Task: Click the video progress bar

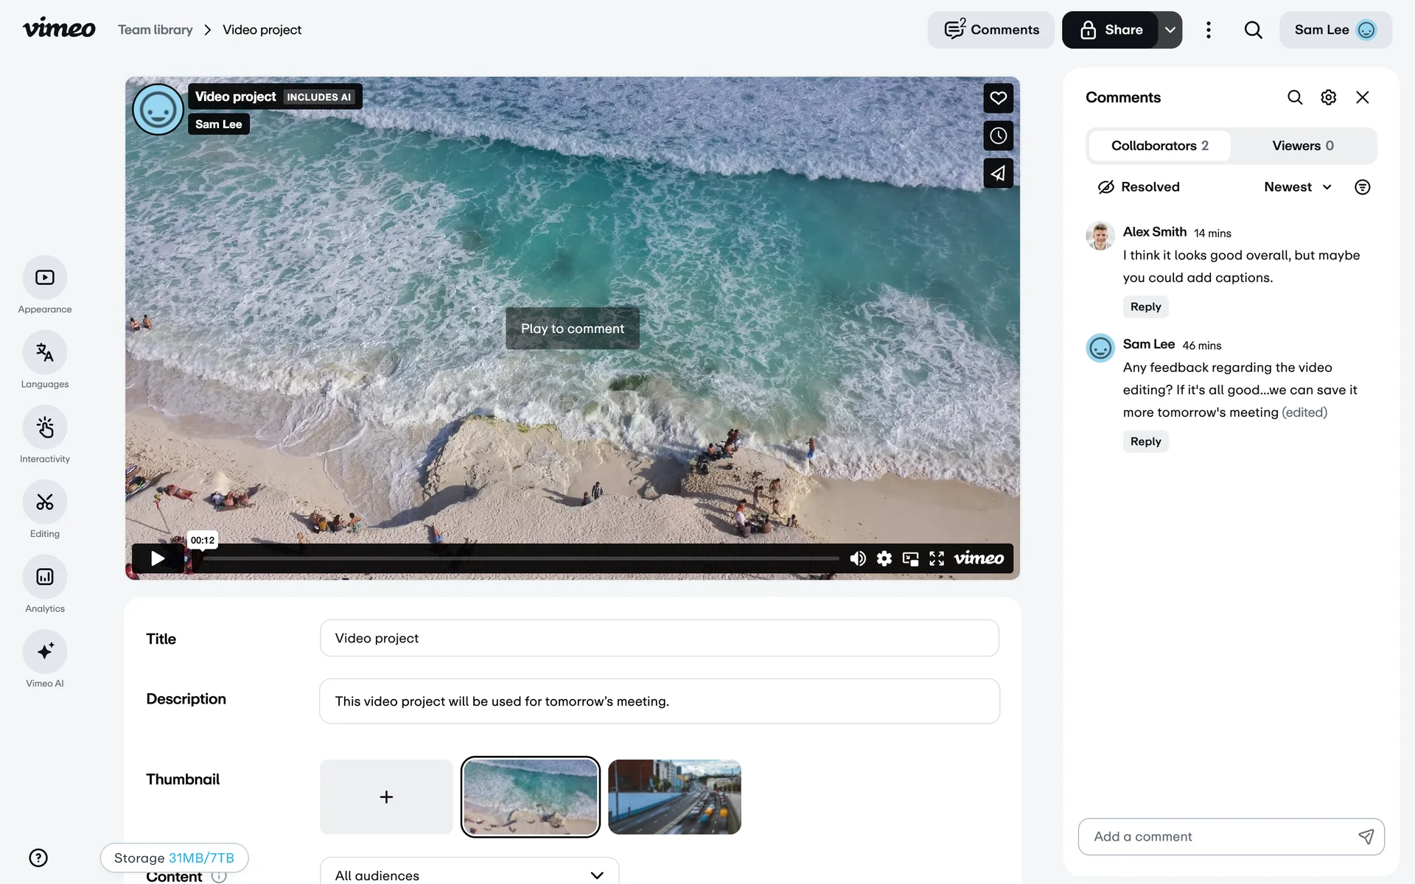Action: 520,558
